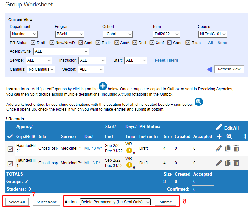Toggle the Sent PR Status checkbox
The image size is (252, 210).
81,43
